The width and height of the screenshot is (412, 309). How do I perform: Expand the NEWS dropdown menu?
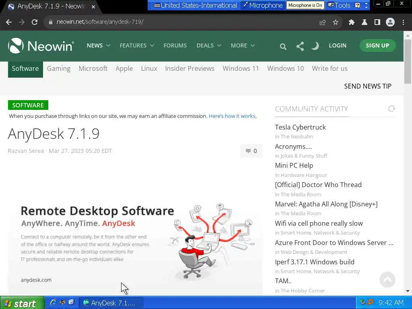click(x=98, y=45)
